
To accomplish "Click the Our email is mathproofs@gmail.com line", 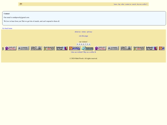I will [x=16, y=17].
